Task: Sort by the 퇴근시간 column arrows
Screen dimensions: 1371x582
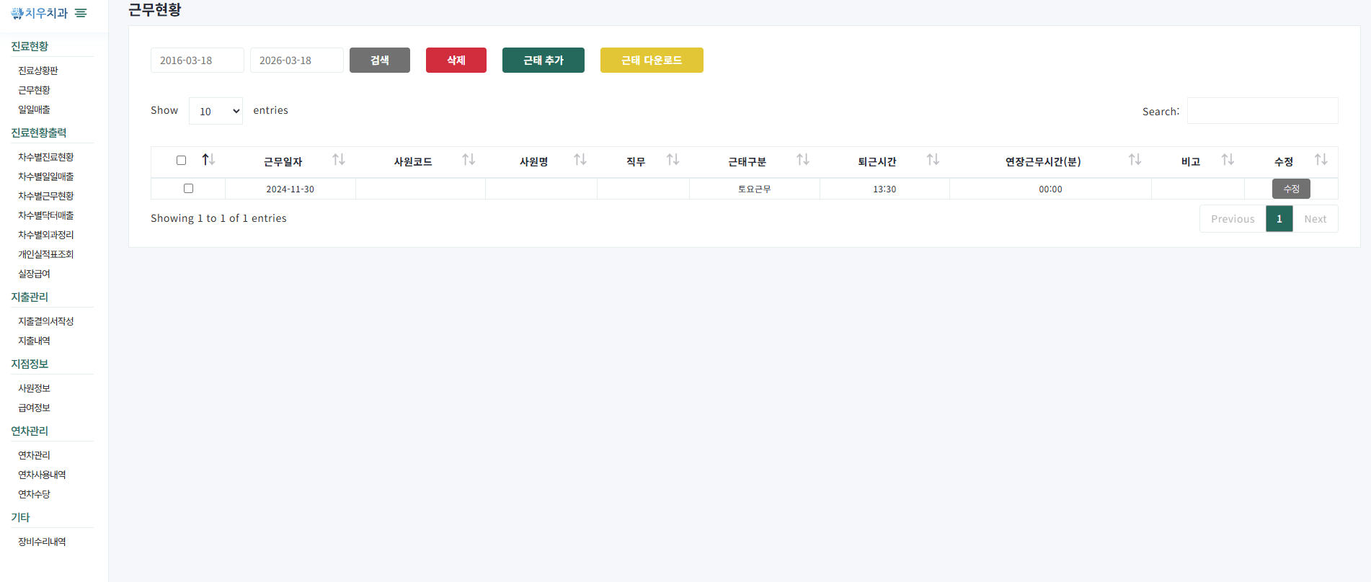Action: coord(933,160)
